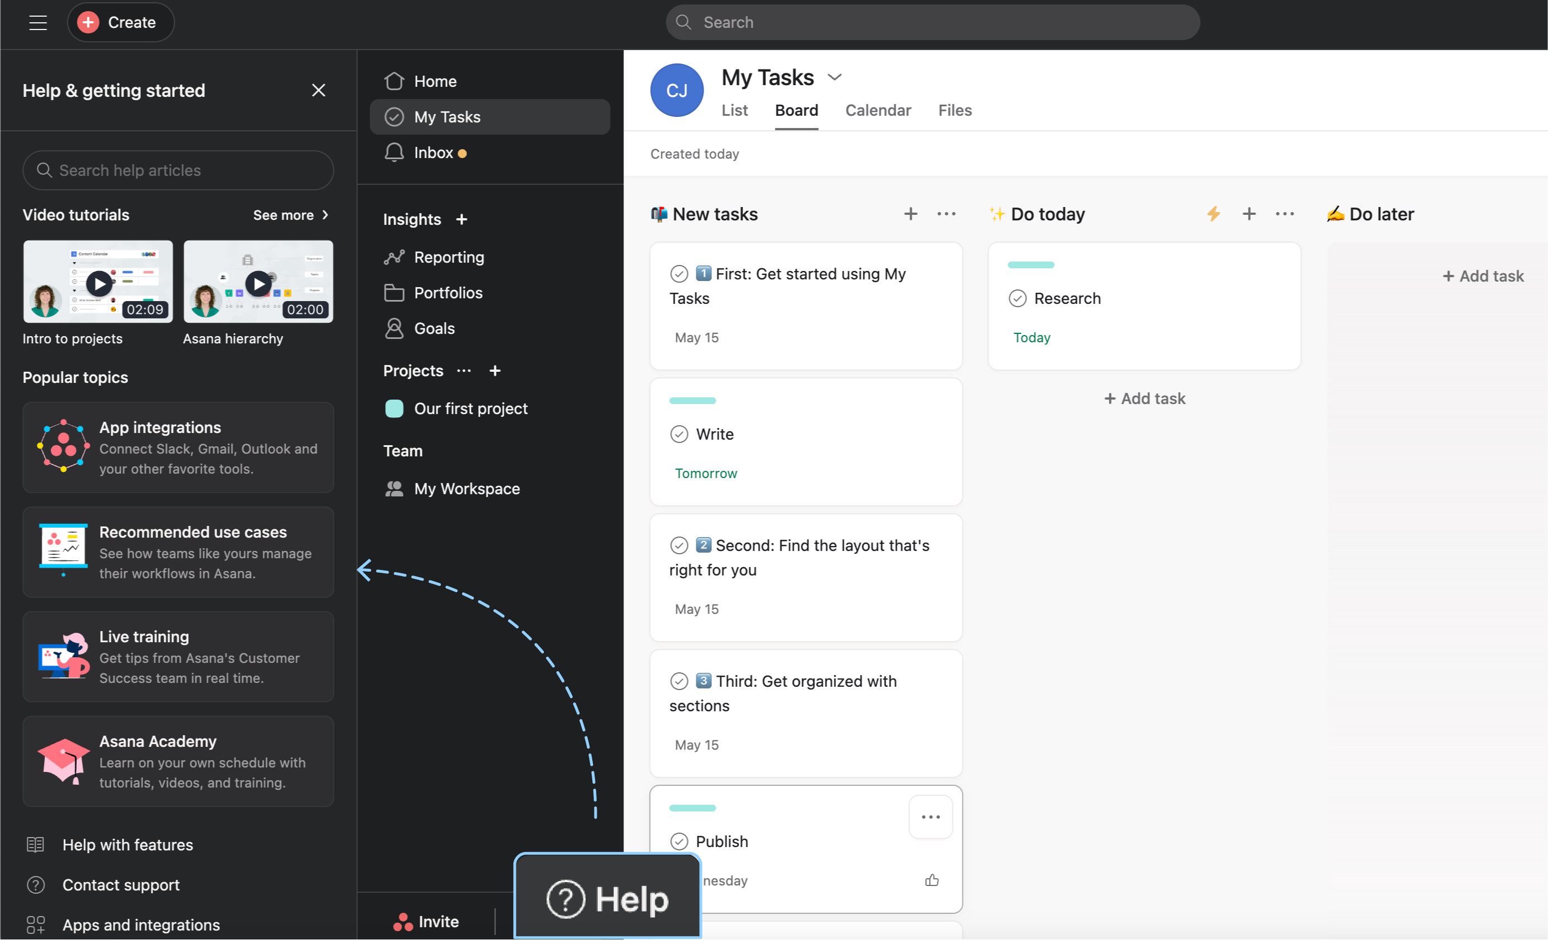
Task: Complete the Publish task checkmark
Action: (x=679, y=841)
